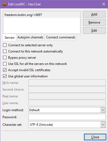Open the Character set dropdown arrow
108x142 pixels.
pyautogui.click(x=103, y=125)
